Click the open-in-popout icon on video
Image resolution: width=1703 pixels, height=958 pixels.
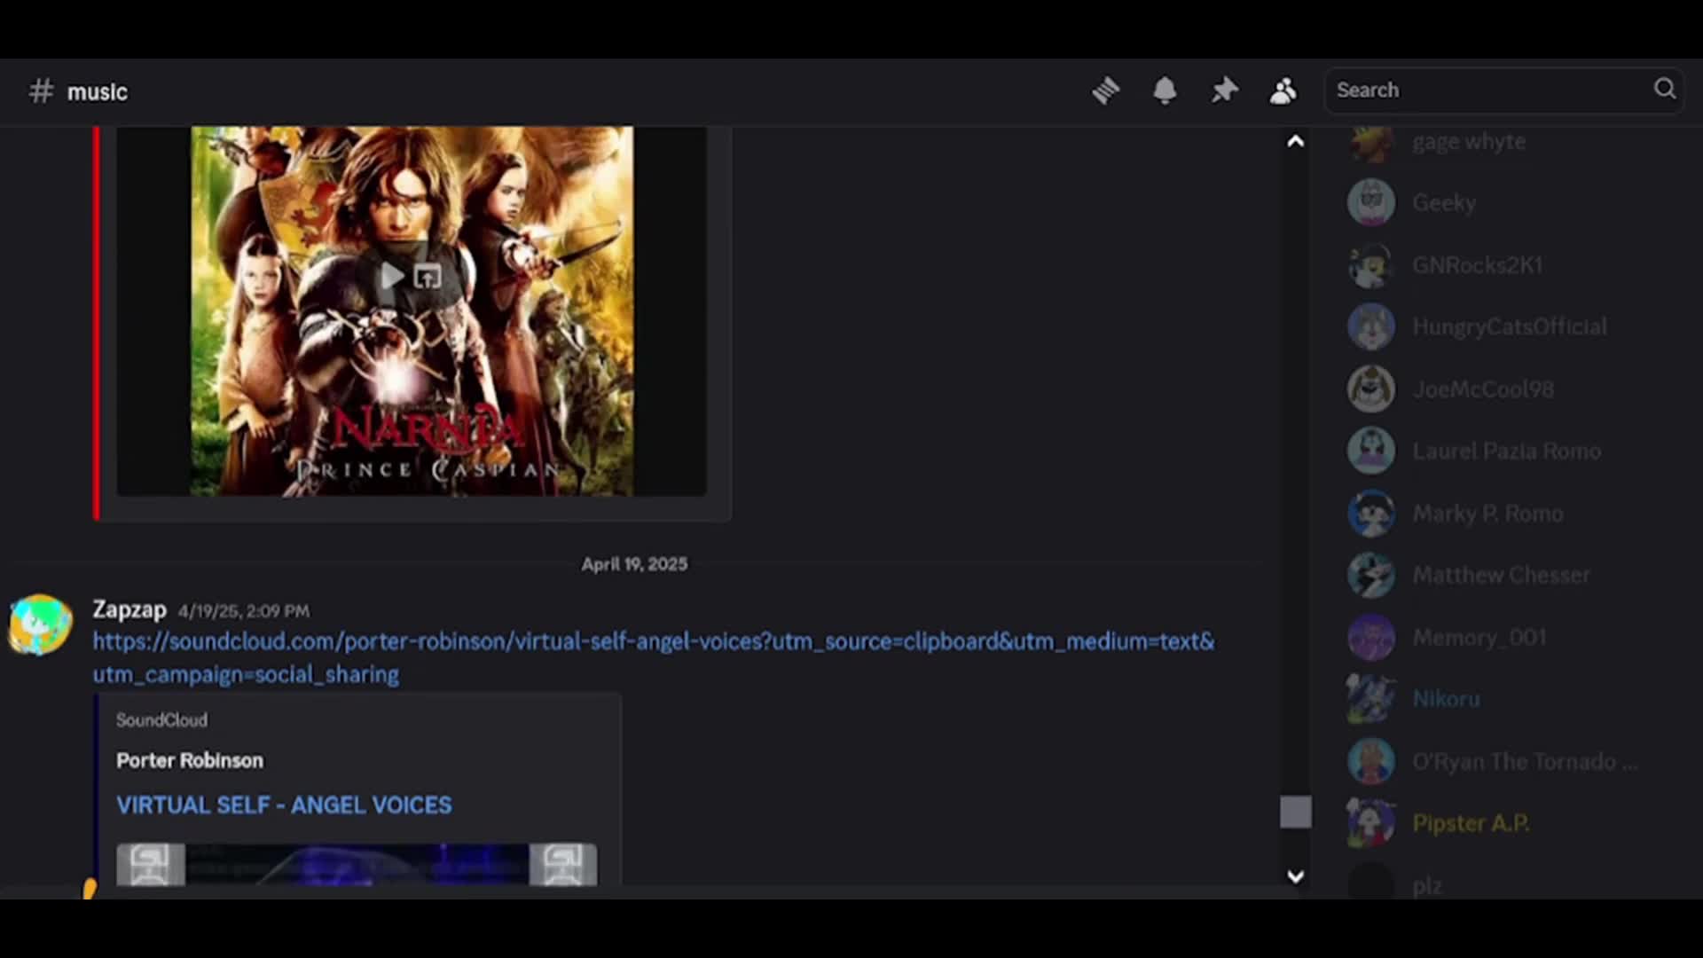428,278
